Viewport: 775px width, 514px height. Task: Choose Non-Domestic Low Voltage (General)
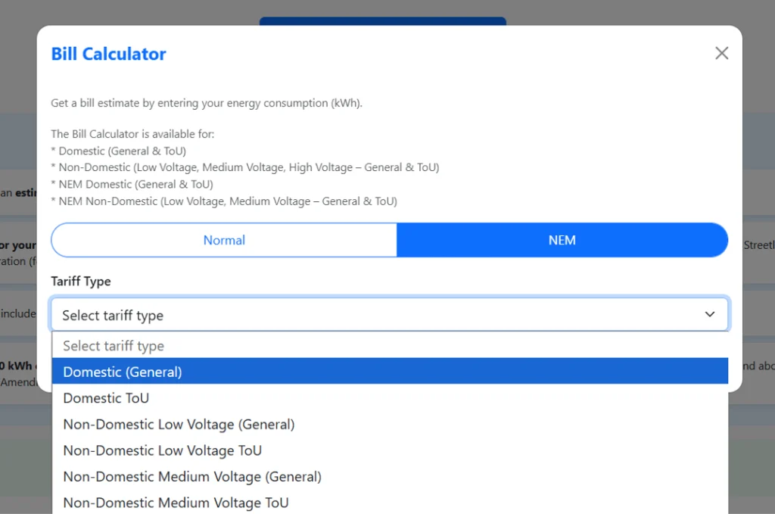click(179, 424)
